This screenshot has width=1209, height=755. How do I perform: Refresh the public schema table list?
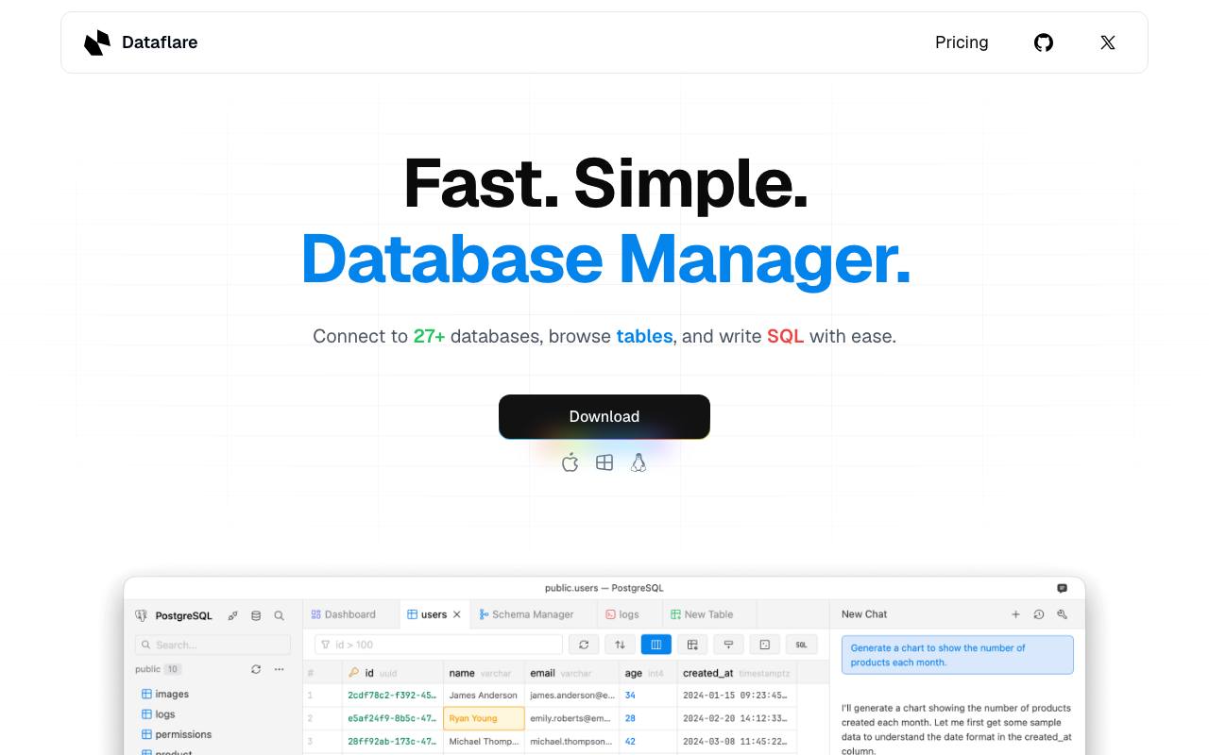pos(256,669)
